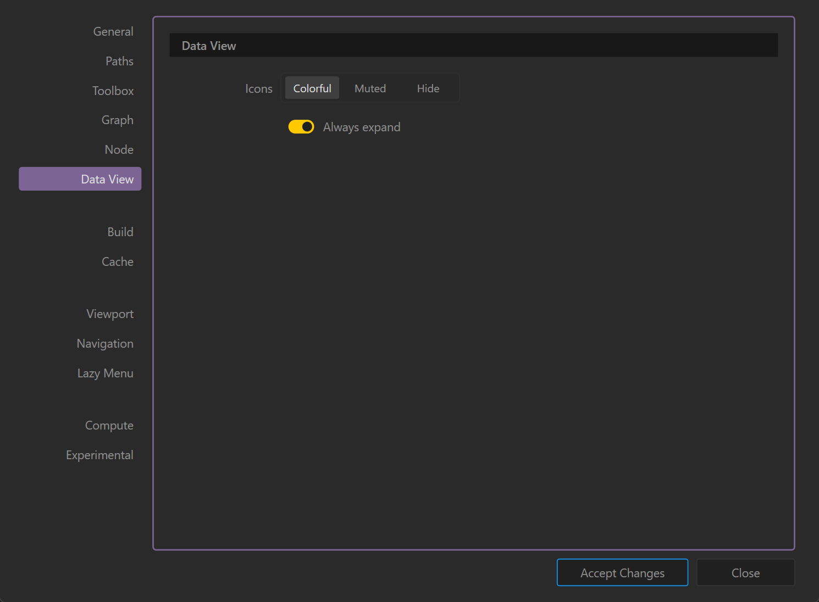
Task: Choose the Muted icons option
Action: 370,88
